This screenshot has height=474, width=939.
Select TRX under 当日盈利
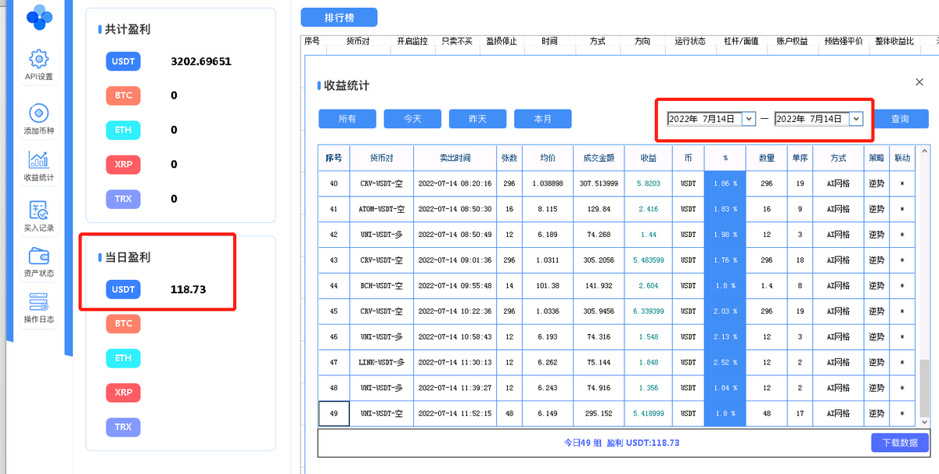(123, 426)
